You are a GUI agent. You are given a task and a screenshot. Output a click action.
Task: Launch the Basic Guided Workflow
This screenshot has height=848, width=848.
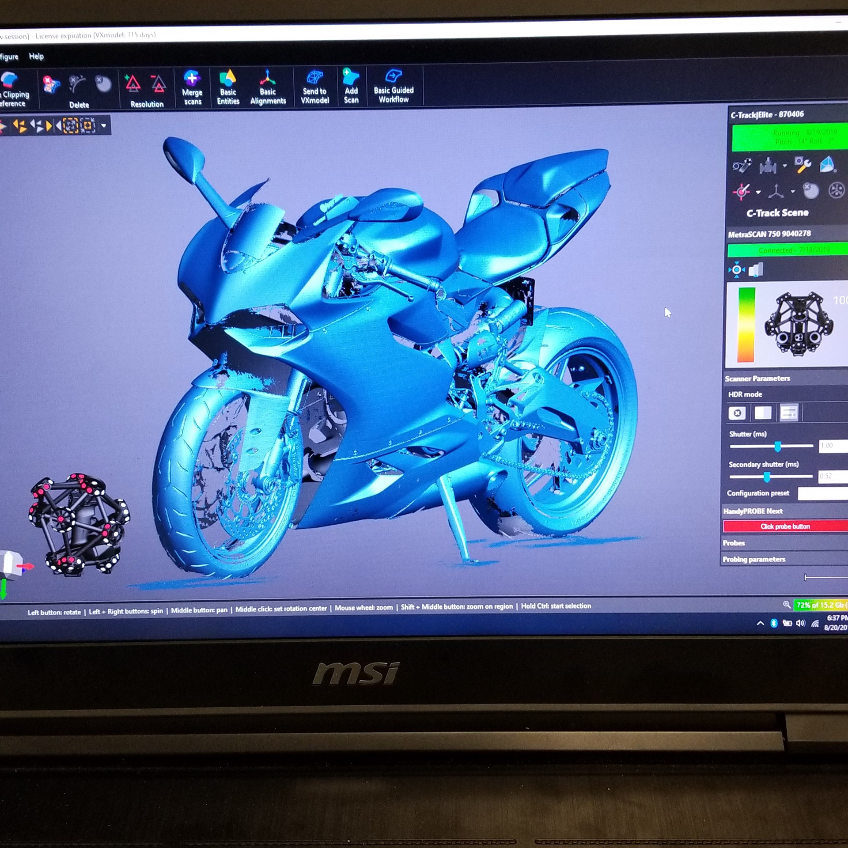394,86
